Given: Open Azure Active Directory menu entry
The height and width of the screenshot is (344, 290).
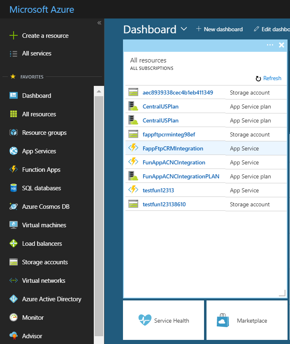Looking at the screenshot, I should pyautogui.click(x=51, y=299).
